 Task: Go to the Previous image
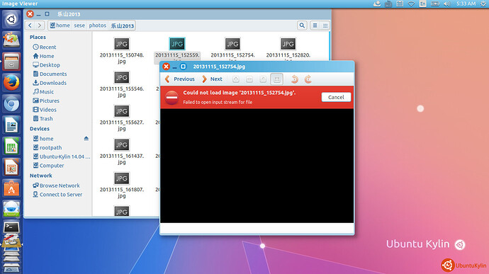tap(179, 79)
